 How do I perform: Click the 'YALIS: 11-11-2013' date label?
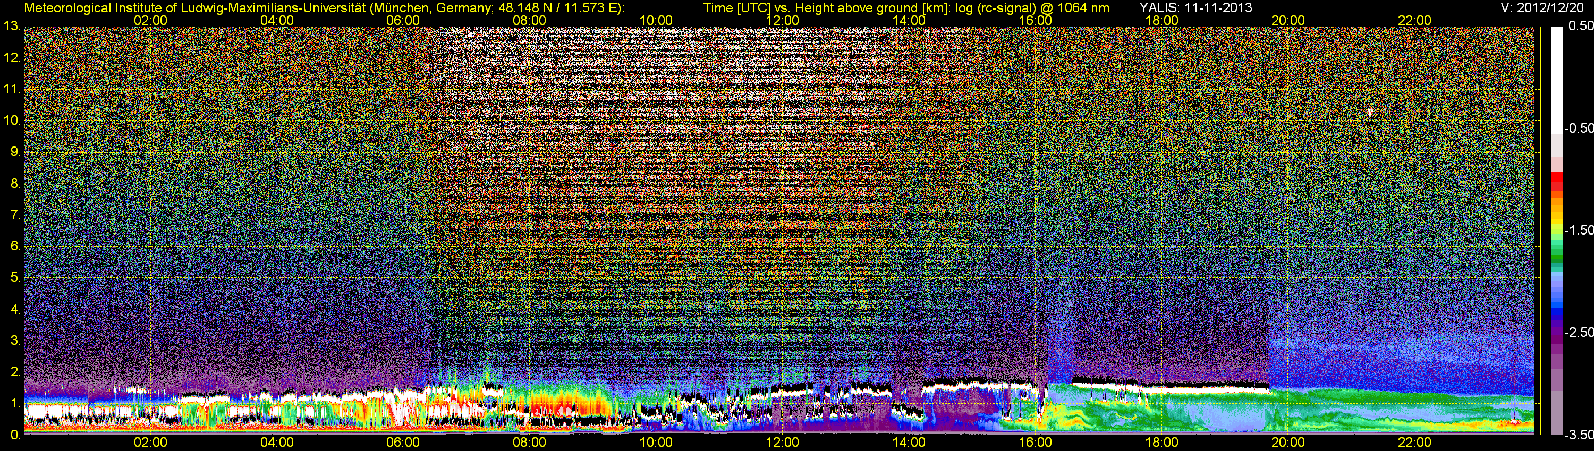pos(1196,8)
